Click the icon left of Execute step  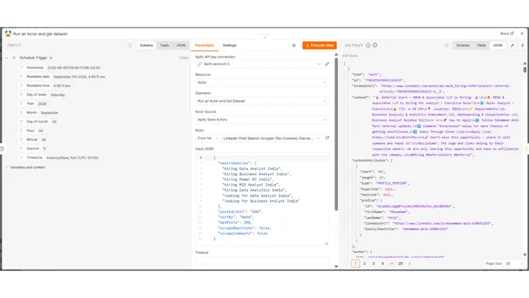click(294, 46)
